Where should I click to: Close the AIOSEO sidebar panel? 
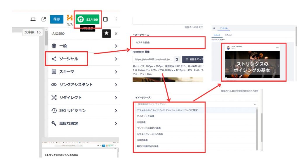tap(116, 34)
